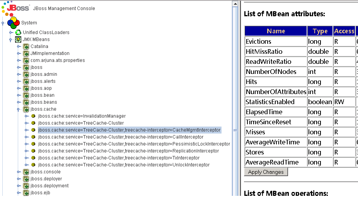This screenshot has height=209, width=358.
Task: Click the System colored balls icon
Action: point(14,22)
